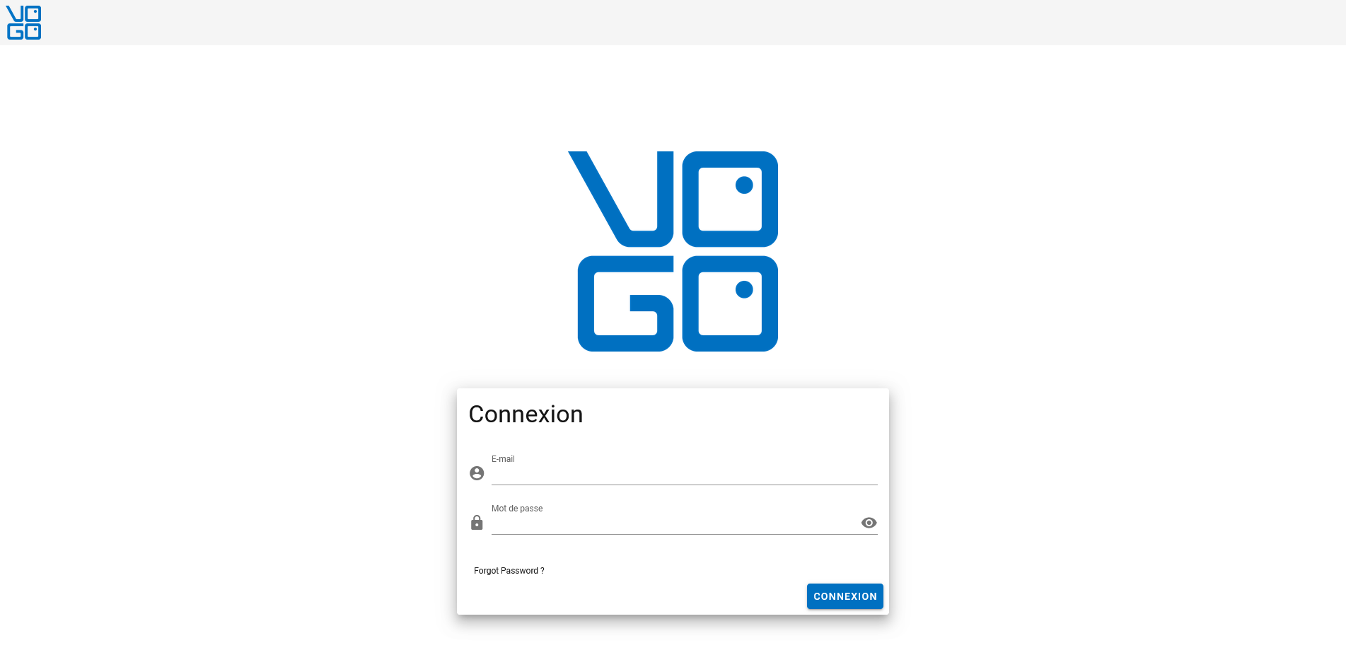The width and height of the screenshot is (1346, 655).
Task: Click the dot inside the lower O
Action: tap(744, 289)
